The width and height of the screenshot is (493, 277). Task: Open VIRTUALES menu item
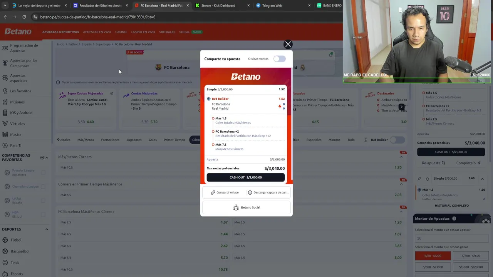click(167, 32)
